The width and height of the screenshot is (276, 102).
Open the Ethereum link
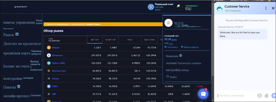(x=57, y=55)
